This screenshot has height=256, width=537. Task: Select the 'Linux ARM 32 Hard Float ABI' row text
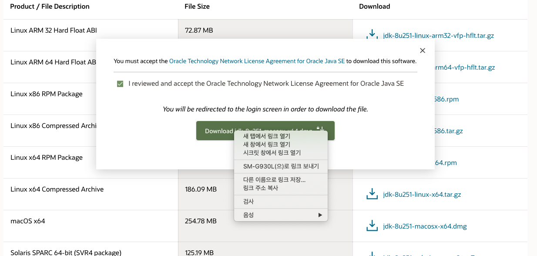[54, 30]
